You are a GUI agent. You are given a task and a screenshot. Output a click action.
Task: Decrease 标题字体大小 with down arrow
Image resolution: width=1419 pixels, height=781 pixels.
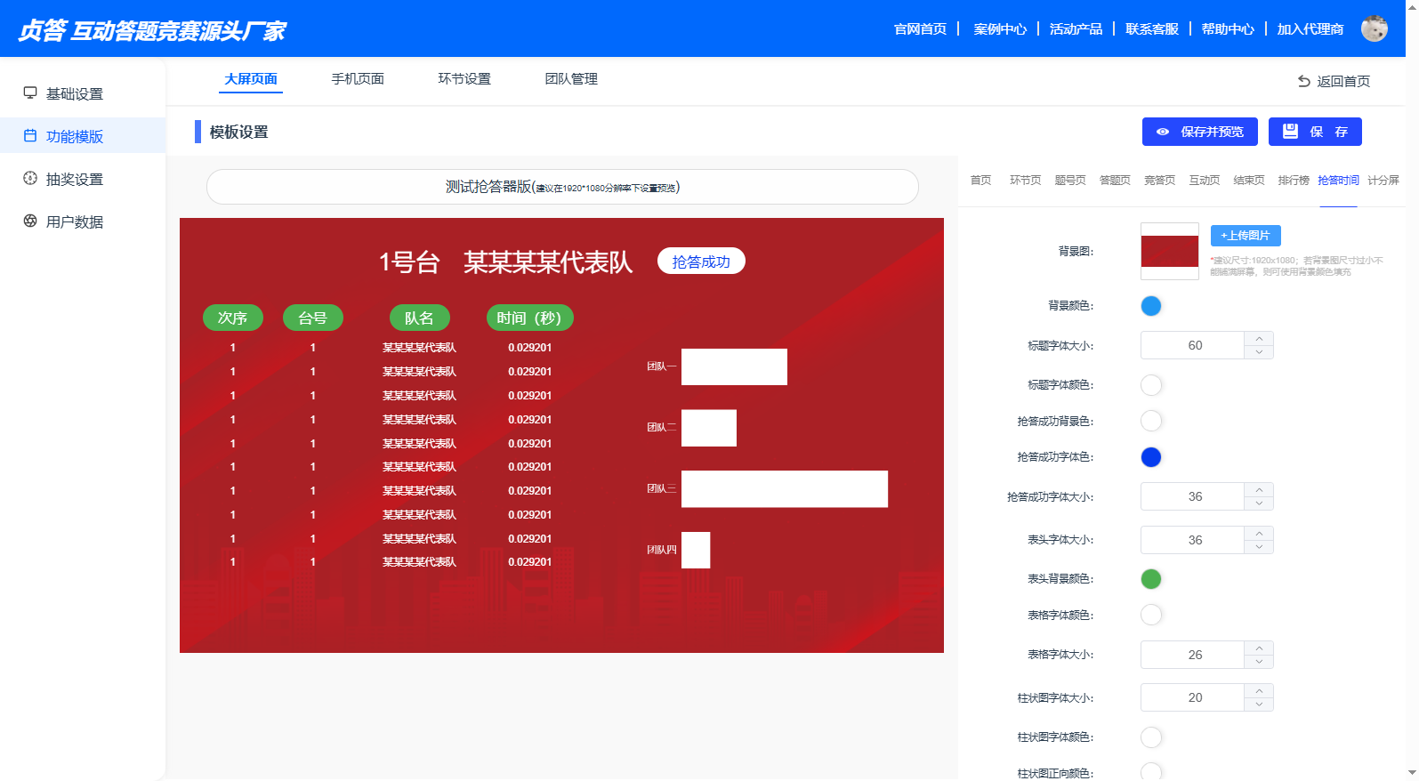1259,352
